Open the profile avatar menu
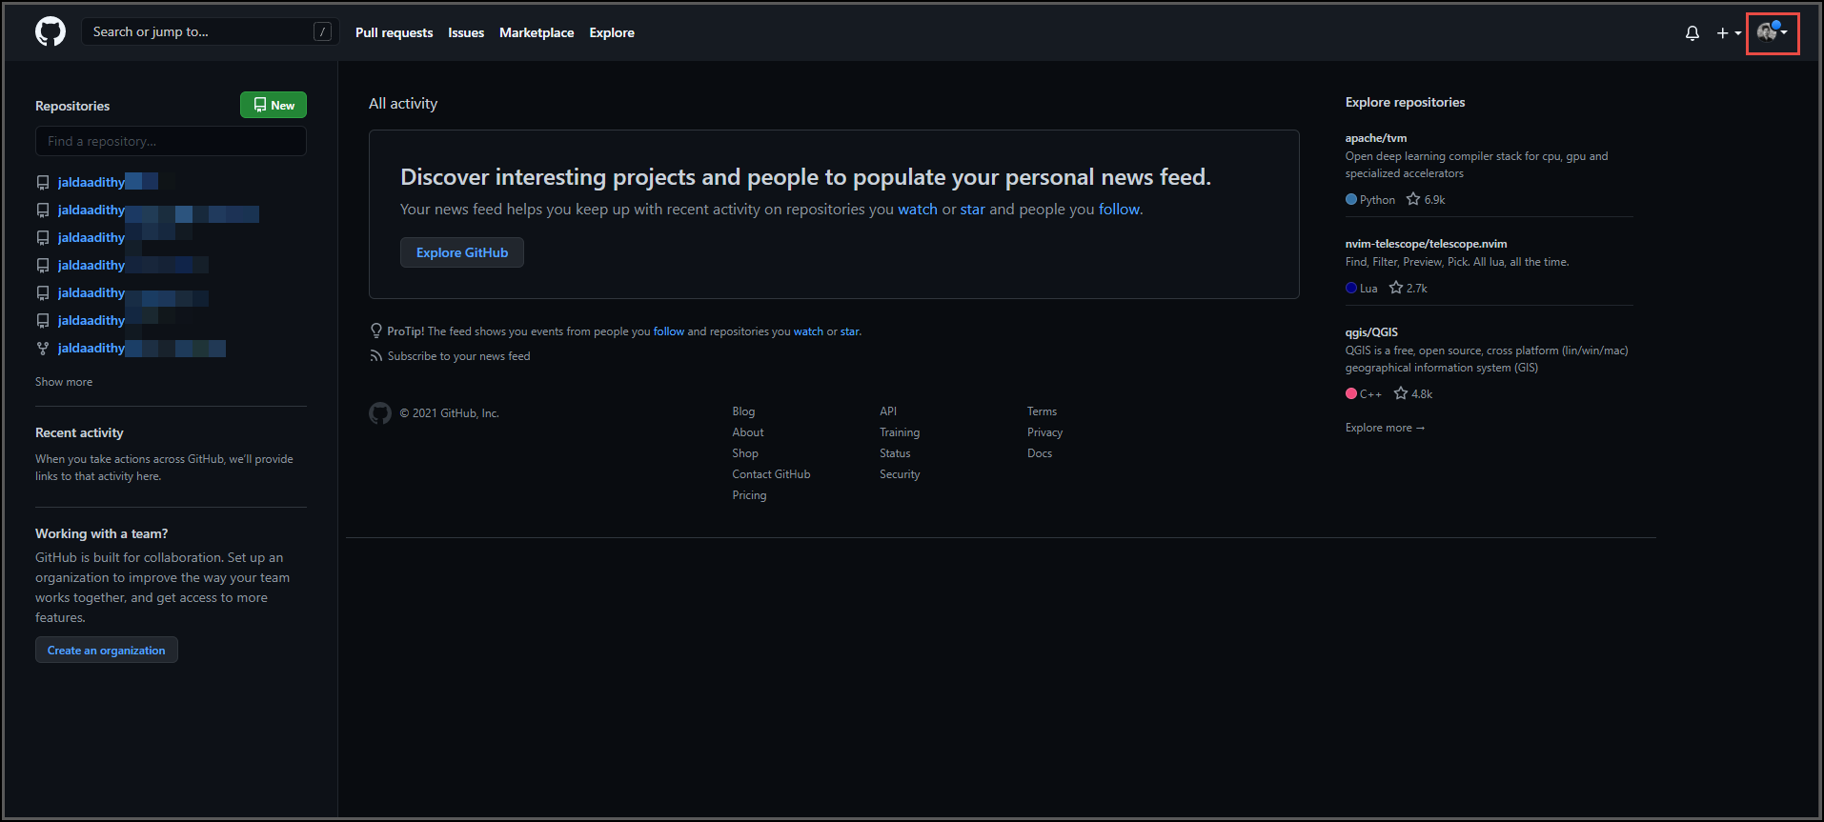1824x822 pixels. pos(1771,33)
